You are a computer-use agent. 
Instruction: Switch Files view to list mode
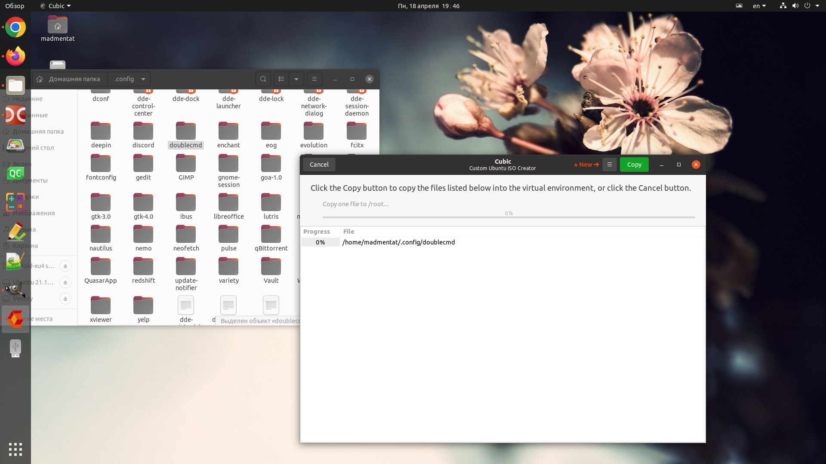281,79
